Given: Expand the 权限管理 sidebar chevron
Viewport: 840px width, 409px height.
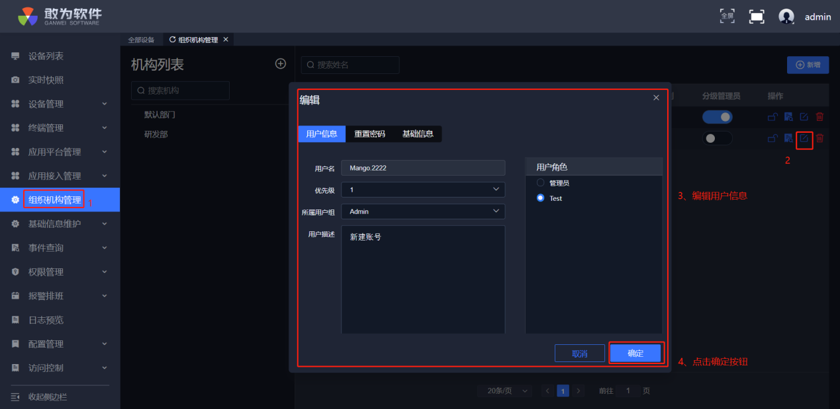Looking at the screenshot, I should point(105,272).
